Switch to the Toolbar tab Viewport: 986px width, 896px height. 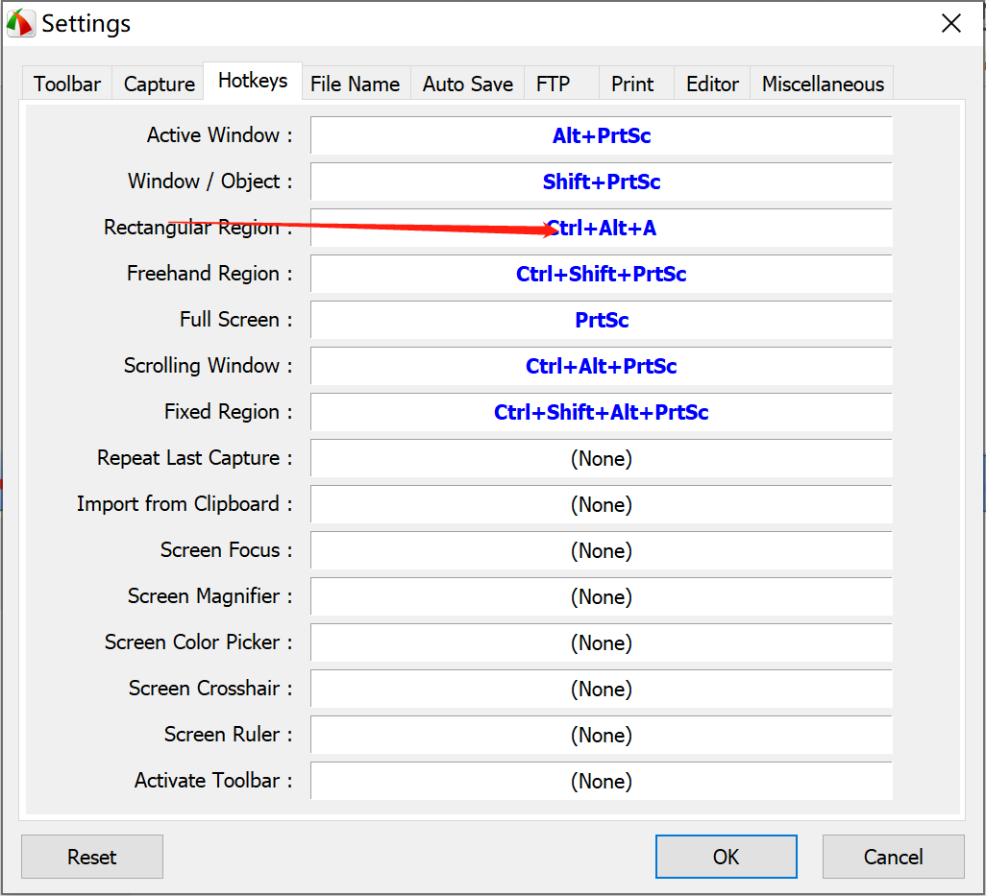(67, 84)
